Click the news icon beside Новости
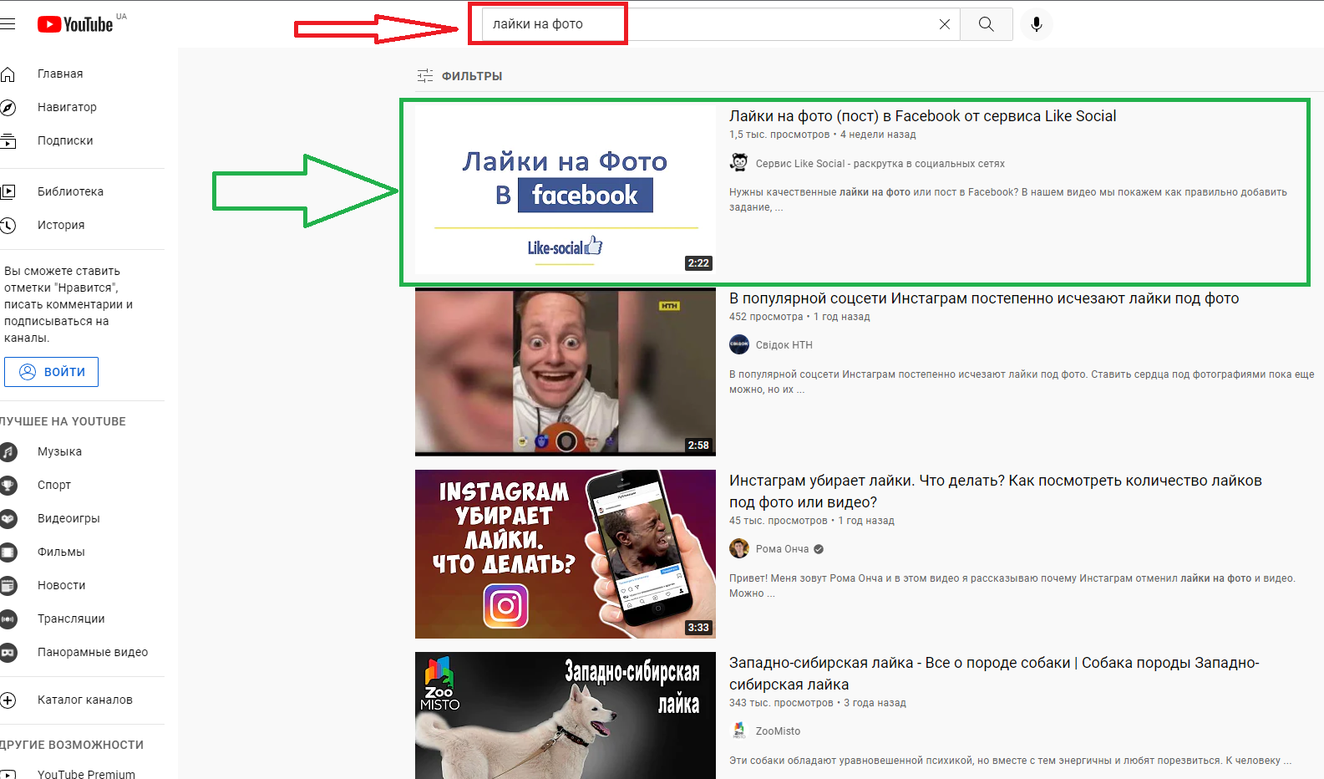The width and height of the screenshot is (1324, 779). (x=8, y=586)
